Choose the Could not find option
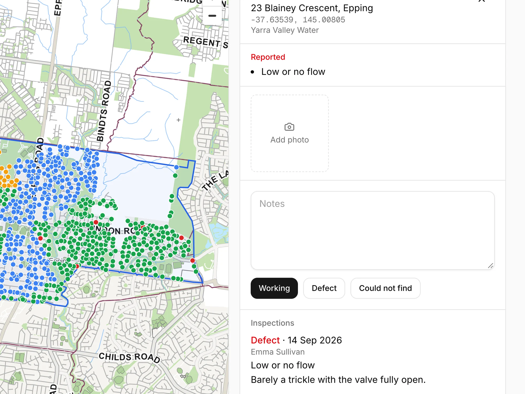The width and height of the screenshot is (525, 394). point(385,288)
